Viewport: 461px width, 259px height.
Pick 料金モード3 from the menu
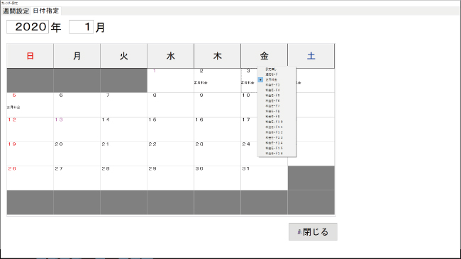click(277, 85)
